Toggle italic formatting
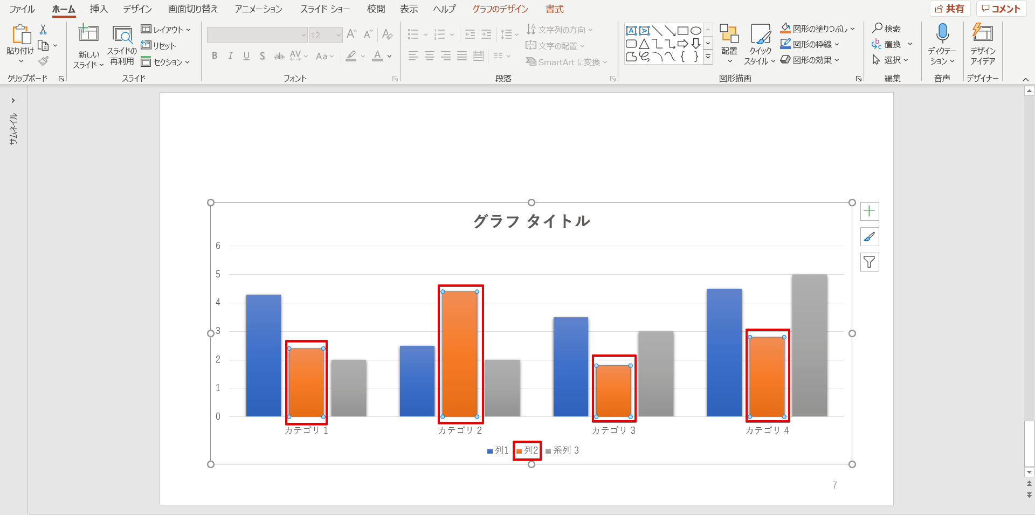1035x515 pixels. coord(231,56)
